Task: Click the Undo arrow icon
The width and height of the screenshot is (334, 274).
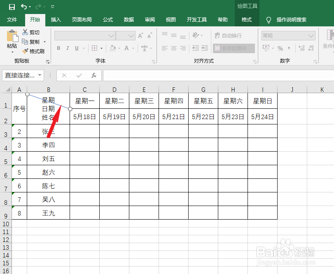Action: 24,7
